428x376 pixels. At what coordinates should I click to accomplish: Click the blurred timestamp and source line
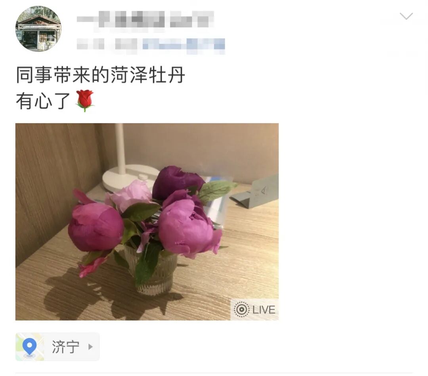[151, 44]
